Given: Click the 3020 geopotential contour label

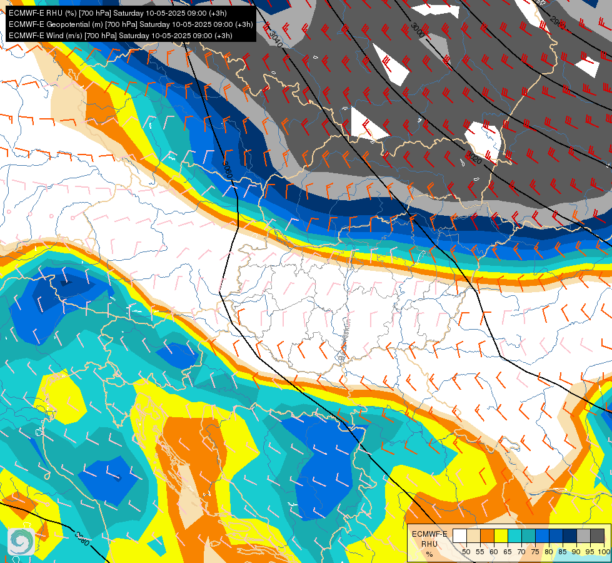Looking at the screenshot, I should coord(473,158).
